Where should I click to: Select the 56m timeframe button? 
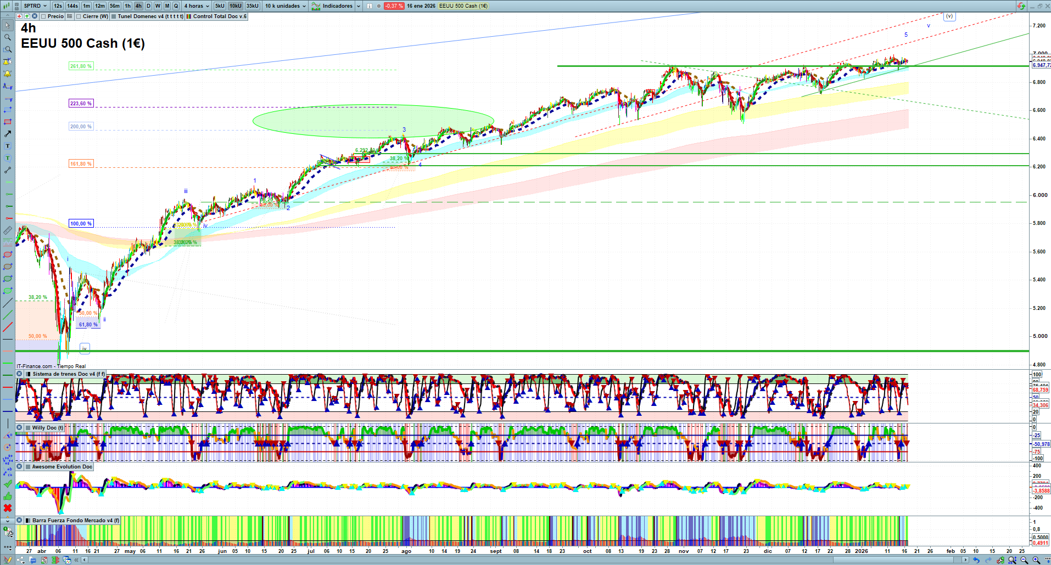point(115,6)
